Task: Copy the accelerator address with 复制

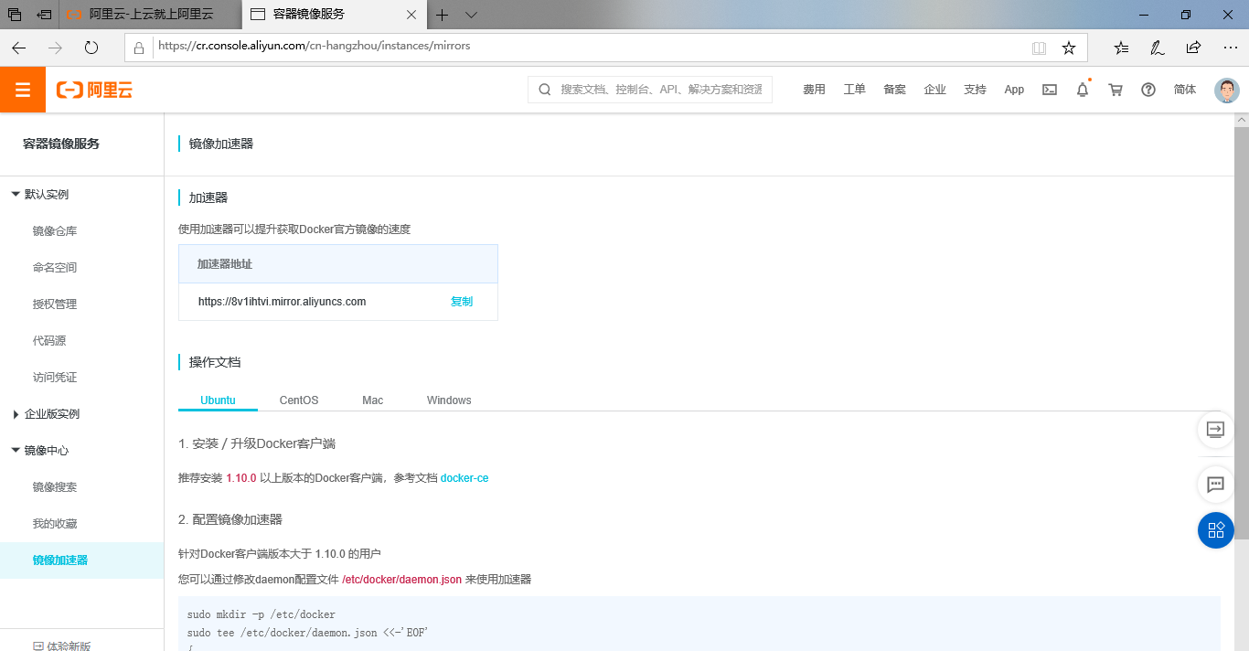Action: tap(462, 302)
